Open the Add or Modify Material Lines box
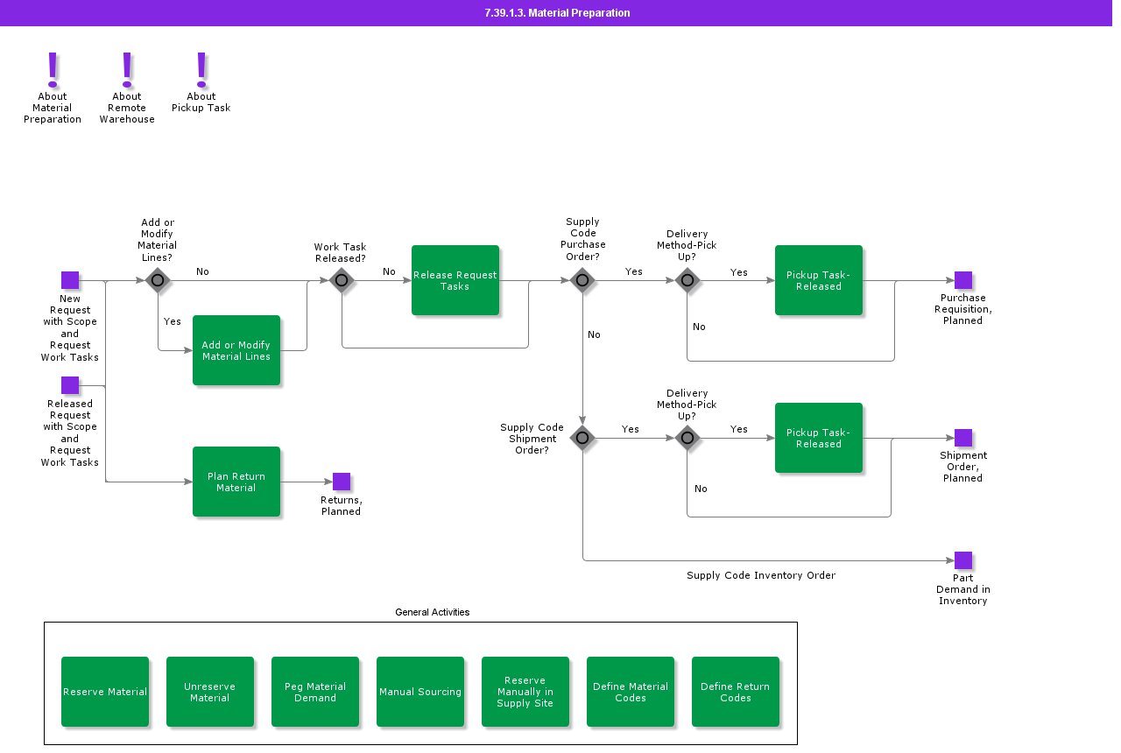Image resolution: width=1121 pixels, height=753 pixels. (x=236, y=350)
